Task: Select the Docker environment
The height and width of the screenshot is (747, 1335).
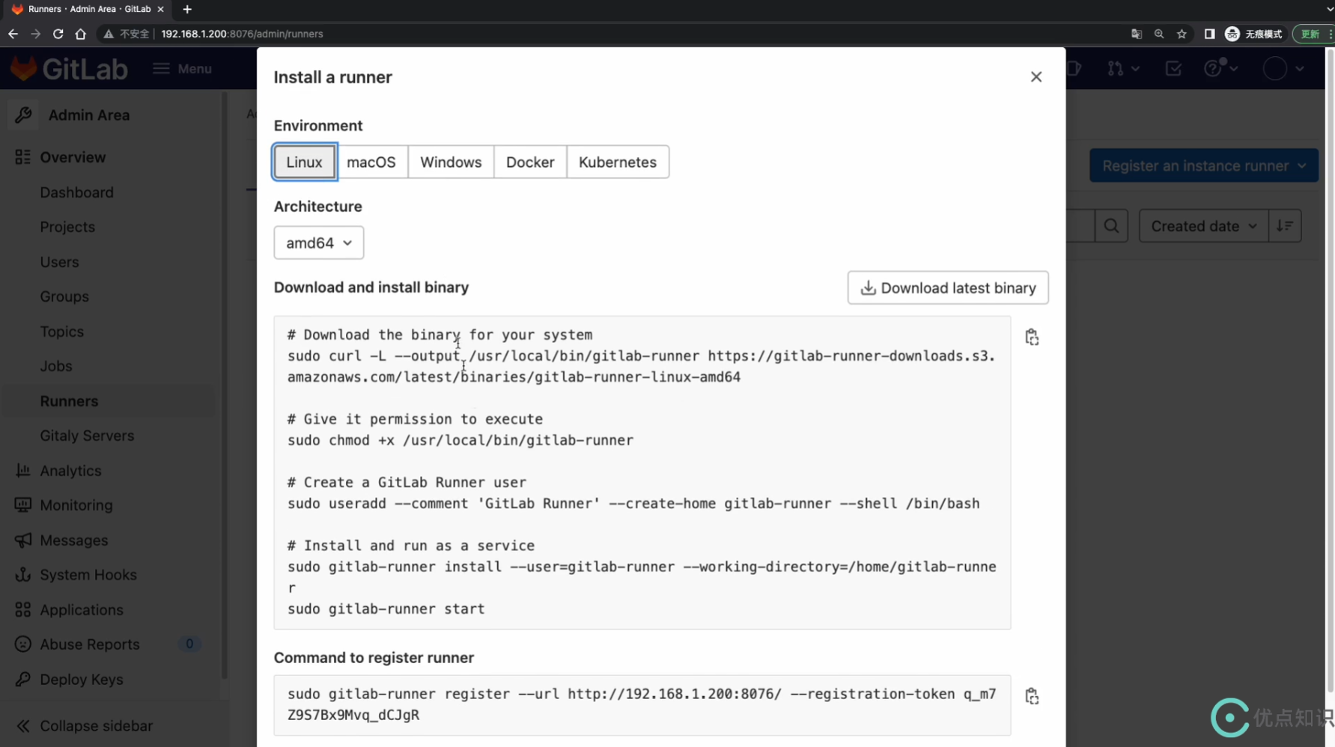Action: (530, 162)
